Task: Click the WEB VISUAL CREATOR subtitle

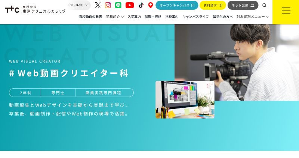Action: [35, 61]
